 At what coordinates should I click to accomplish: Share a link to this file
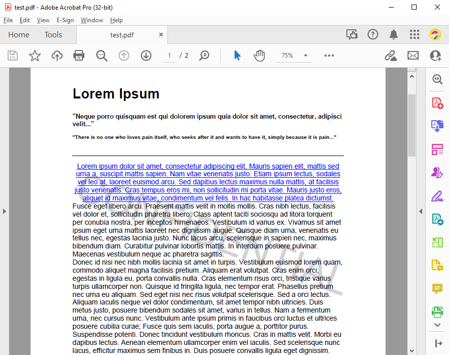390,56
